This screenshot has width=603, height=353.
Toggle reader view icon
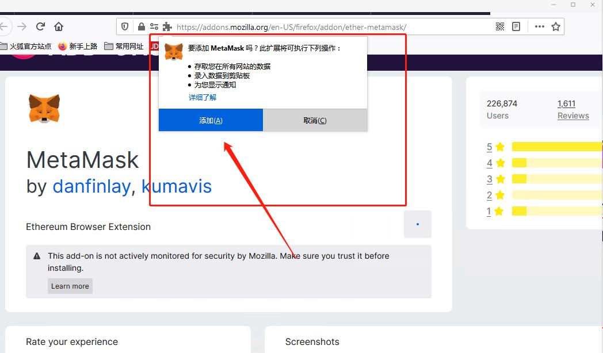click(x=516, y=26)
